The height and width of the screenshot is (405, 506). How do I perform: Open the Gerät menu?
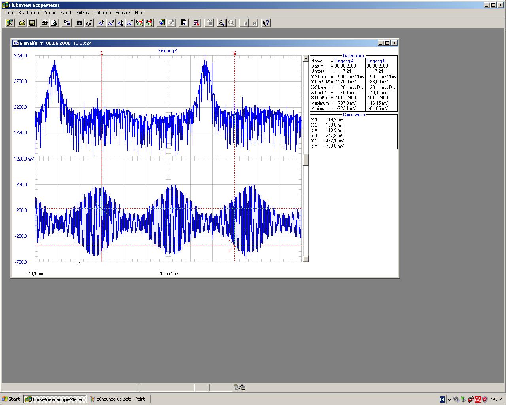tap(66, 13)
